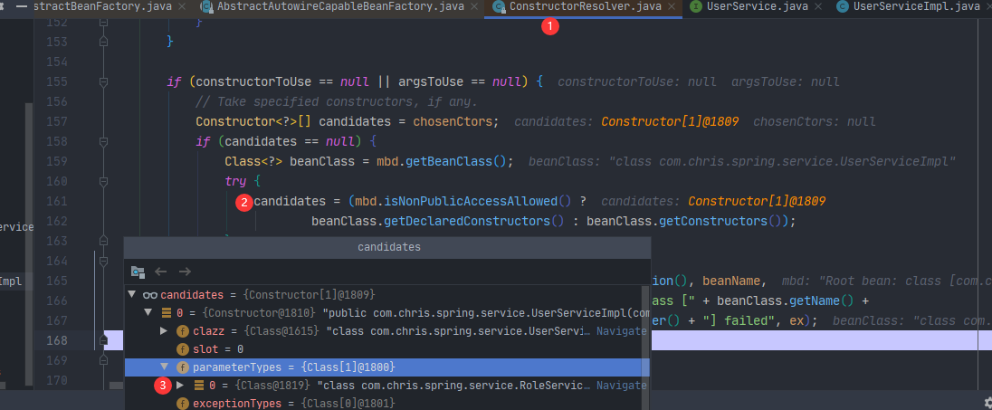Click the first toolbar icon in candidates popup
This screenshot has height=410, width=992.
tap(138, 272)
